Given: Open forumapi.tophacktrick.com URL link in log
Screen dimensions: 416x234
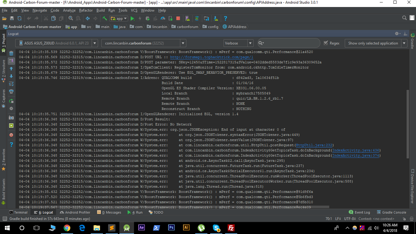Looking at the screenshot, I should coord(212,57).
